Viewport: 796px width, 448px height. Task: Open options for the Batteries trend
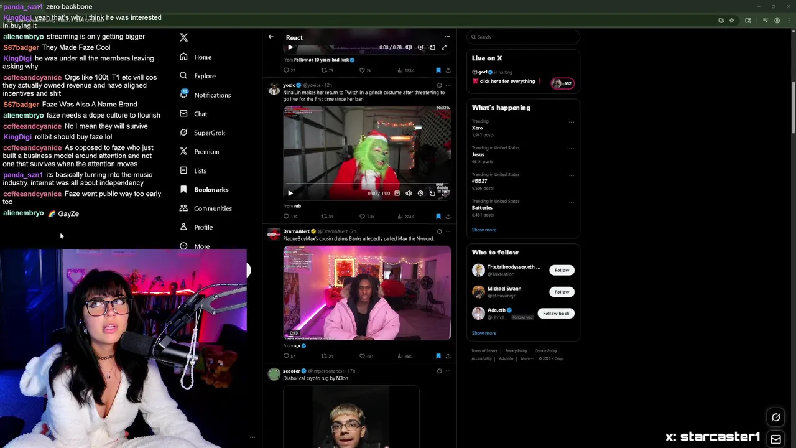[571, 202]
